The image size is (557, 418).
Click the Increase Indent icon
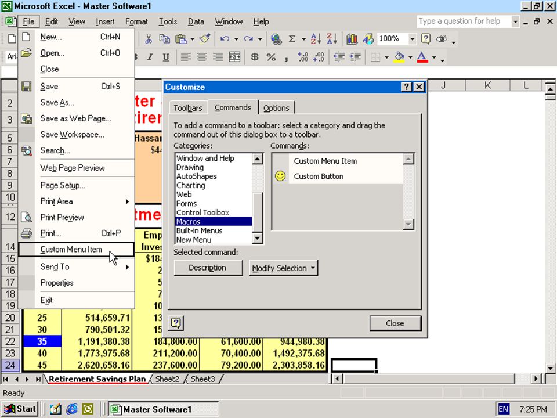click(x=356, y=57)
